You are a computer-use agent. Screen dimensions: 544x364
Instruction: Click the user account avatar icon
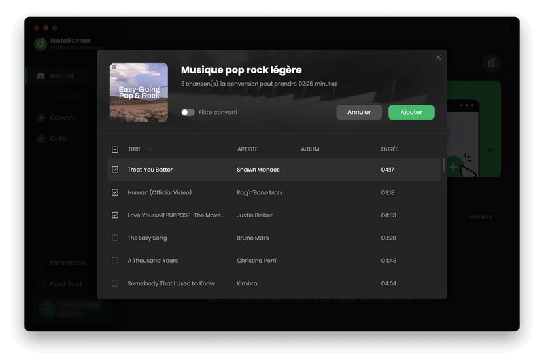48,309
